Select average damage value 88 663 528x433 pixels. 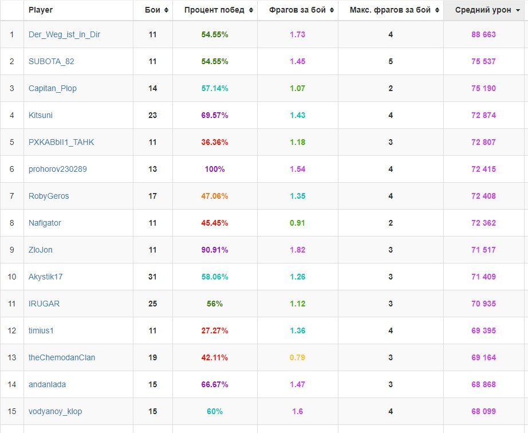point(483,35)
